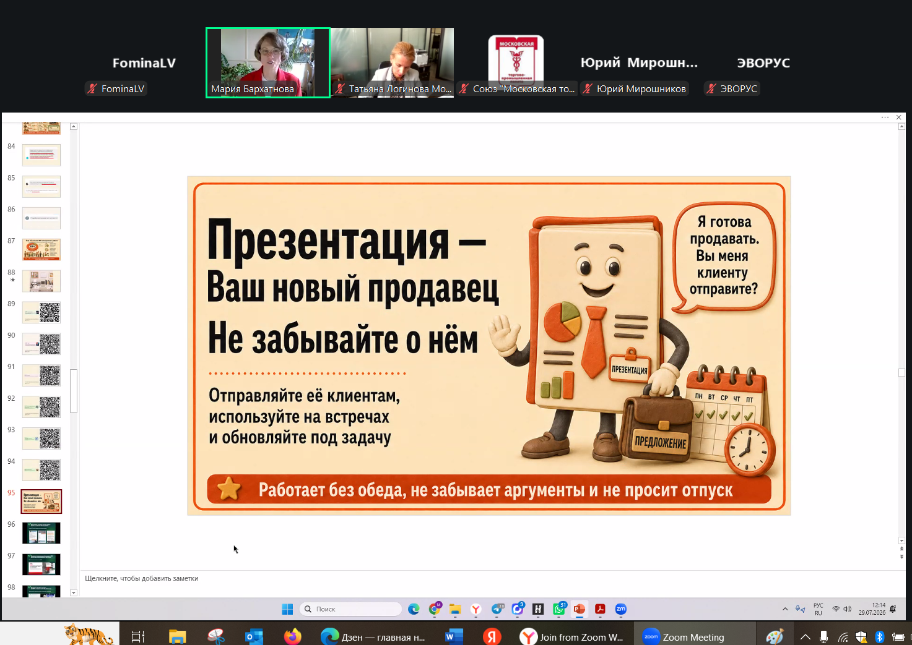Expand hidden icons chevron beside microphone tray icon
Image resolution: width=912 pixels, height=645 pixels.
click(x=805, y=637)
